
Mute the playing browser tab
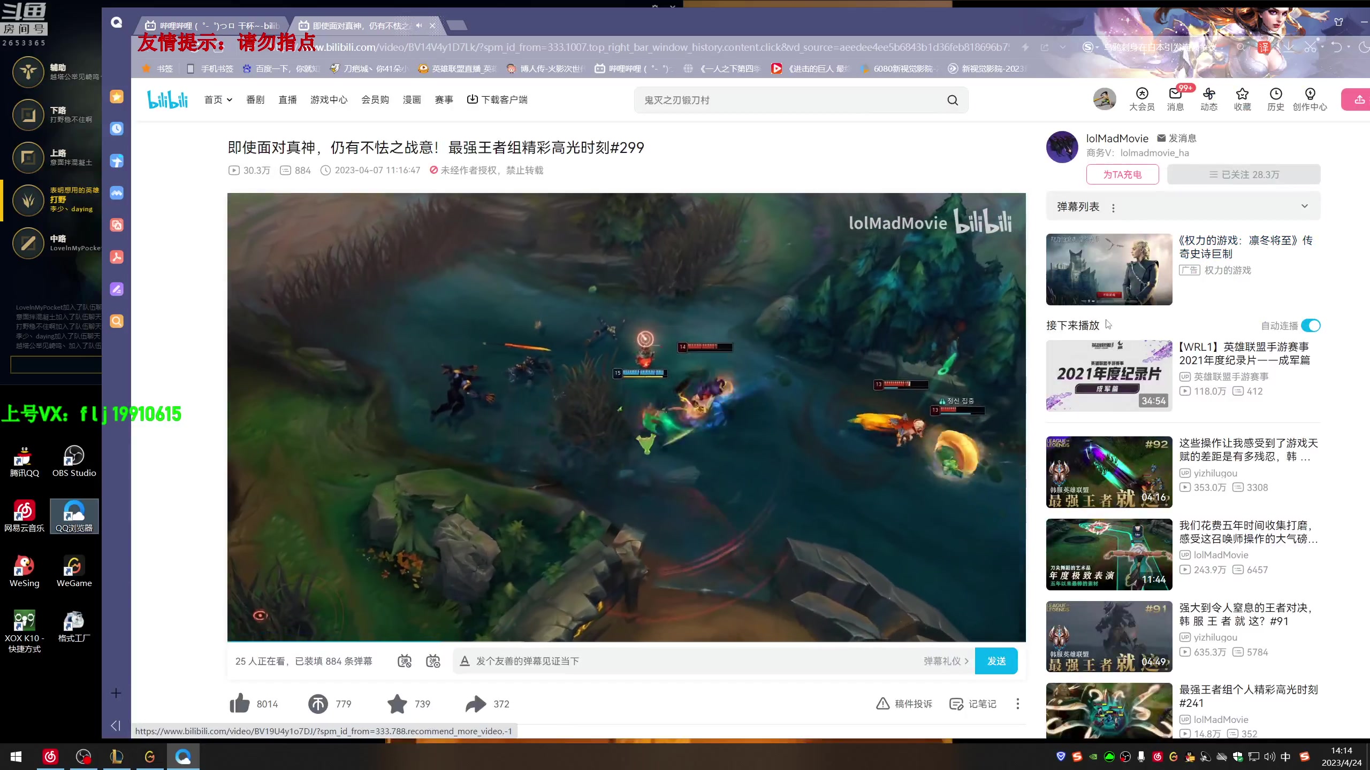pyautogui.click(x=419, y=25)
